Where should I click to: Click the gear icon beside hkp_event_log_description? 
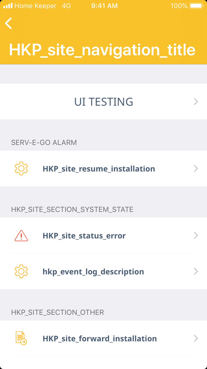(21, 271)
